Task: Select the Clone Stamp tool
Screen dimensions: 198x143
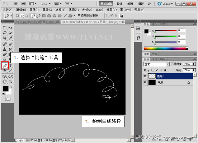Action: [x=5, y=49]
